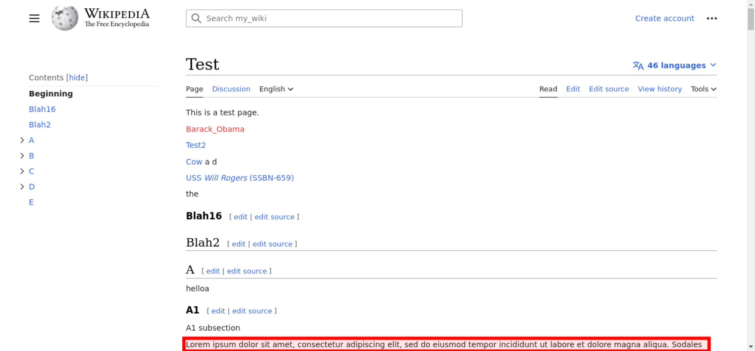Open the hamburger main menu
This screenshot has height=351, width=755.
[x=34, y=18]
